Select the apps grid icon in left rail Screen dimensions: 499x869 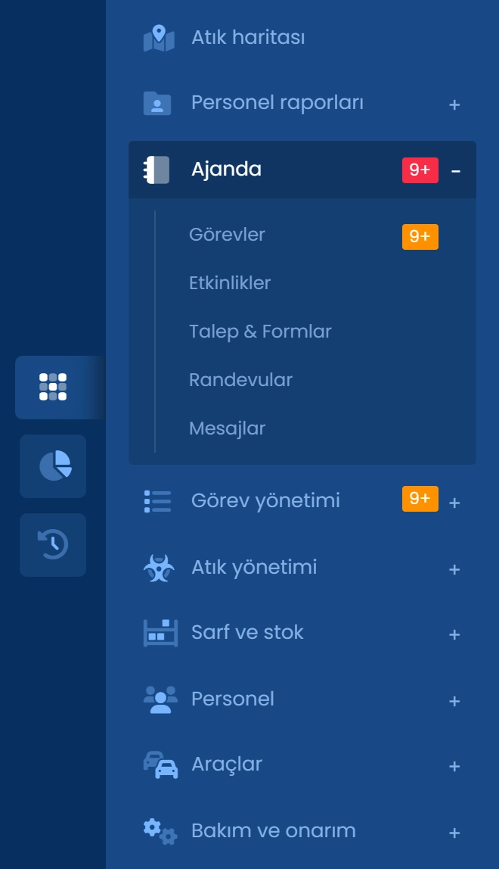coord(53,388)
